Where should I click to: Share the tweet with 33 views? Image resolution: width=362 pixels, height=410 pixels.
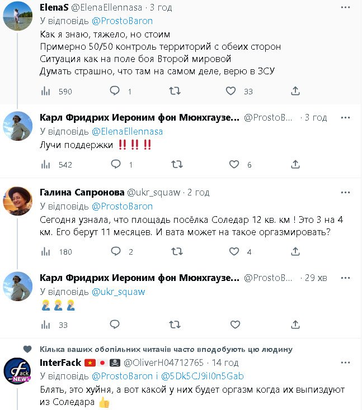point(295,325)
